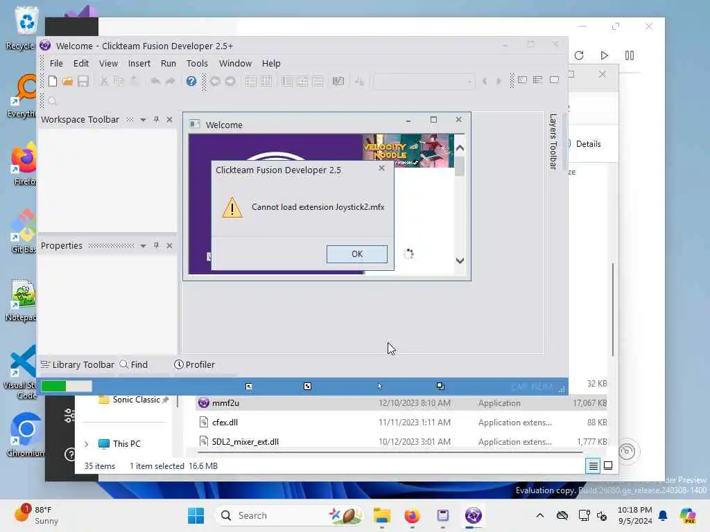
Task: Open weather widget 88°F Sunny
Action: pos(37,515)
